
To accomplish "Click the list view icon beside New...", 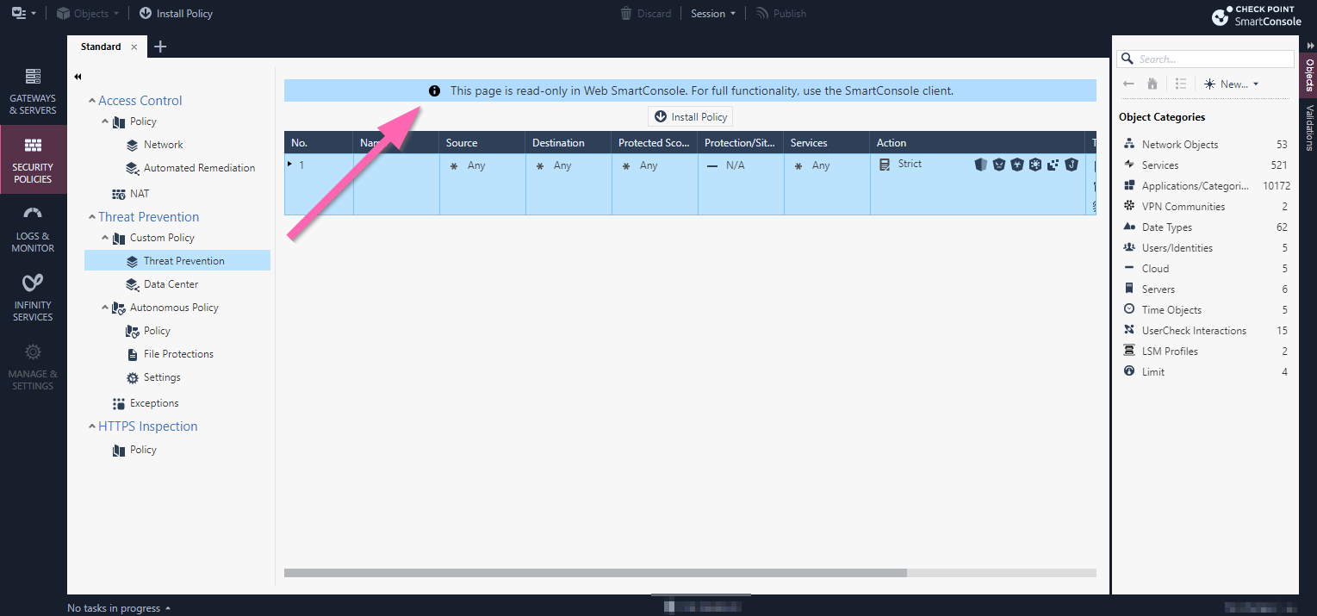I will point(1181,83).
